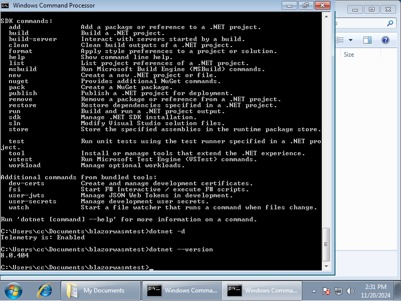The image size is (401, 301).
Task: Click the scrollbar down arrow in Command Prompt
Action: (x=326, y=265)
